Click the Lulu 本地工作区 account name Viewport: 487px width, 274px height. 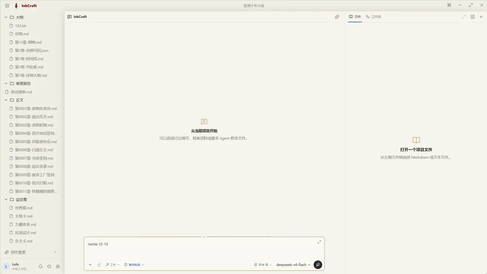pos(19,266)
